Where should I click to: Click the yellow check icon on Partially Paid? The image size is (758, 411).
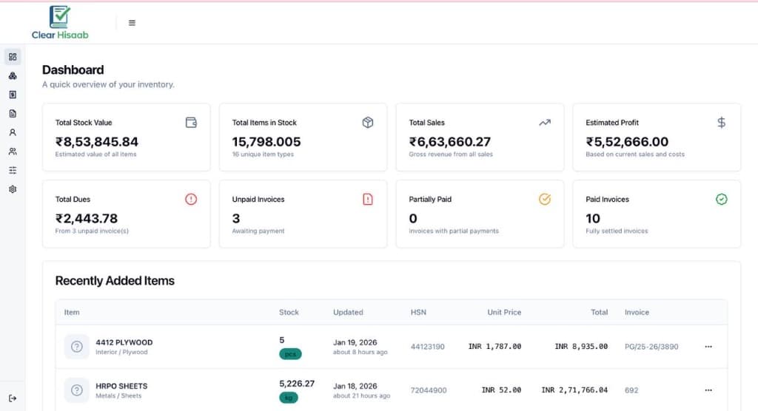pos(545,199)
